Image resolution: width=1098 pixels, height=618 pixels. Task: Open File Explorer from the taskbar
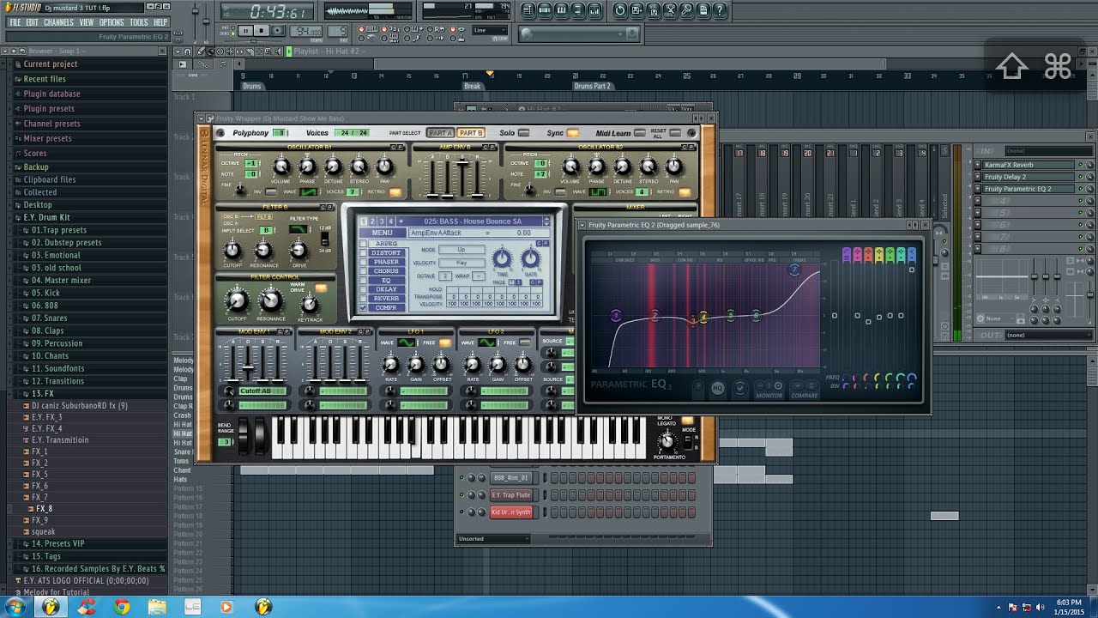pyautogui.click(x=157, y=607)
